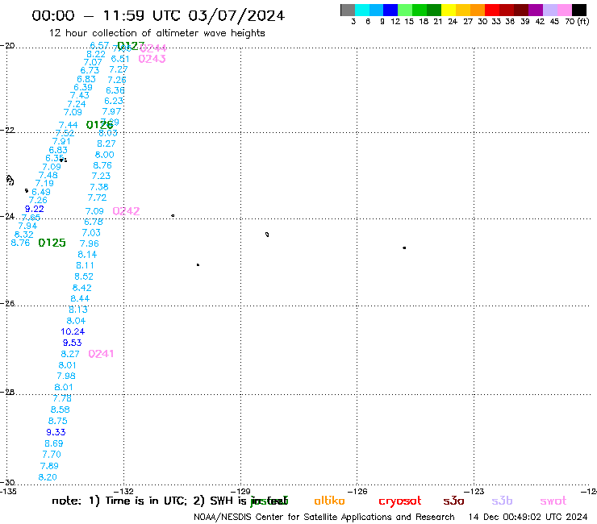Click the wave height value 7.44
The width and height of the screenshot is (597, 524).
pos(68,125)
